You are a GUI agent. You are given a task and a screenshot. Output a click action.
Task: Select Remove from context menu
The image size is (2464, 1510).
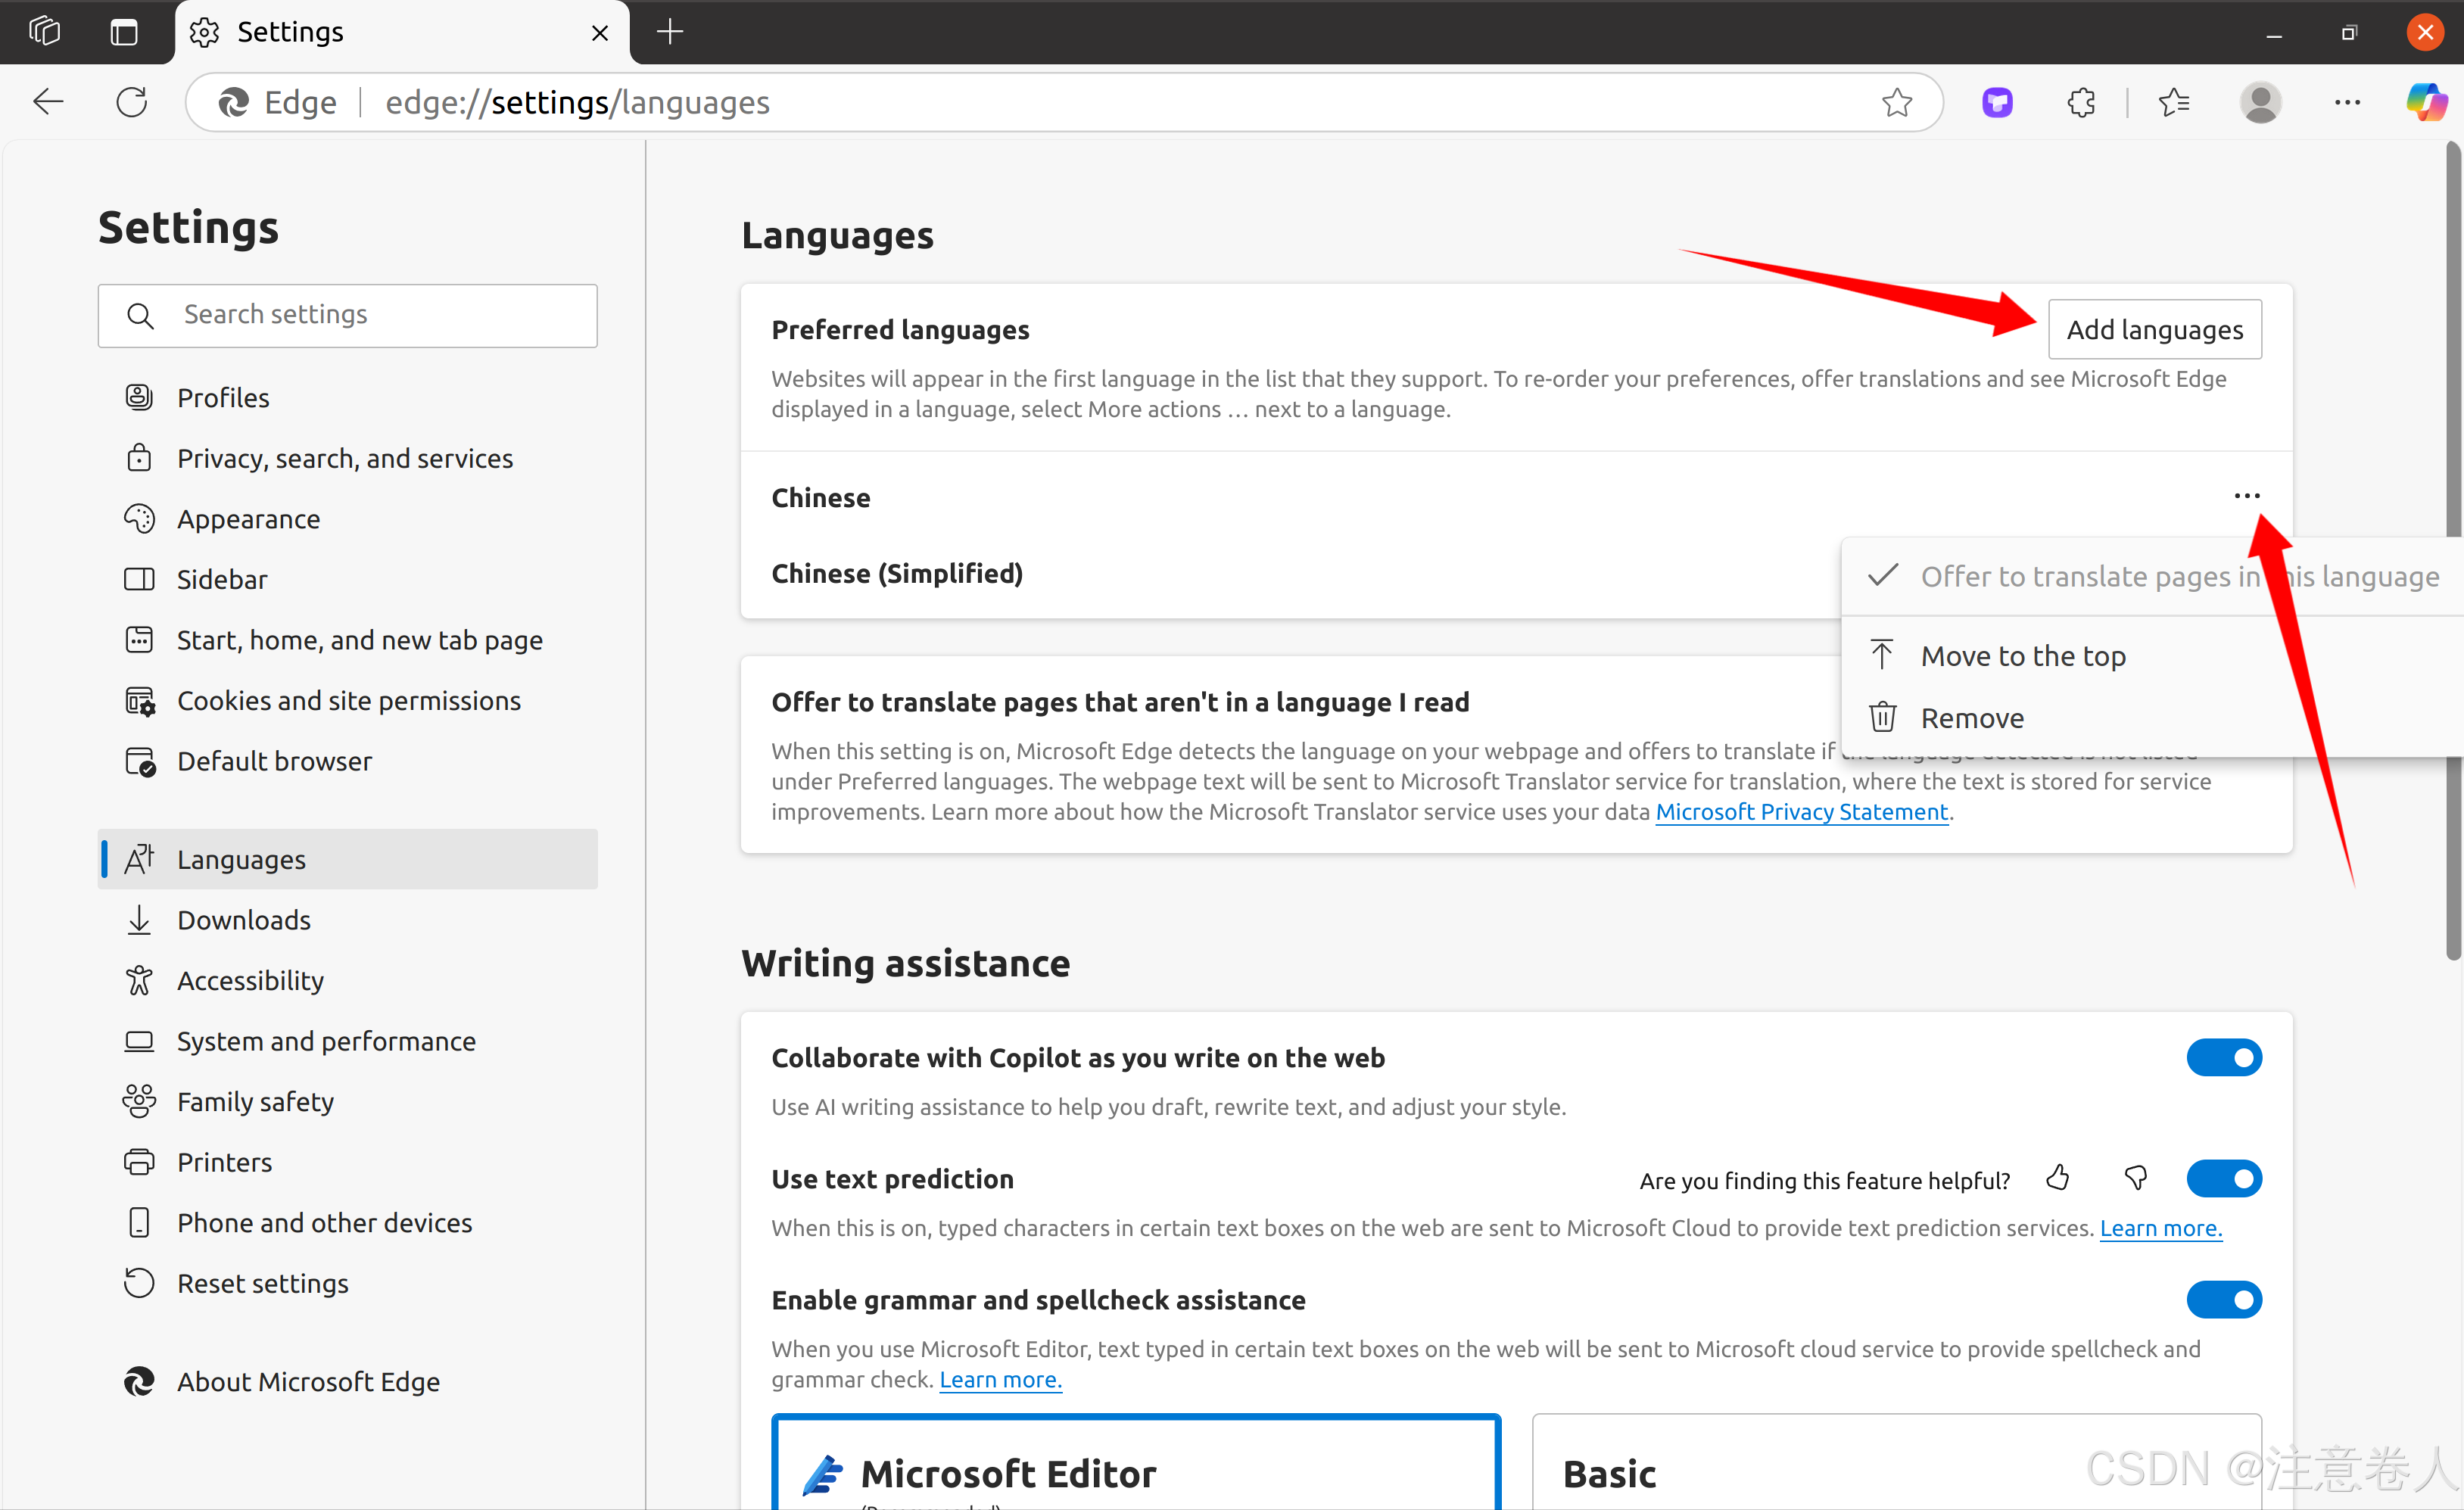(1971, 718)
